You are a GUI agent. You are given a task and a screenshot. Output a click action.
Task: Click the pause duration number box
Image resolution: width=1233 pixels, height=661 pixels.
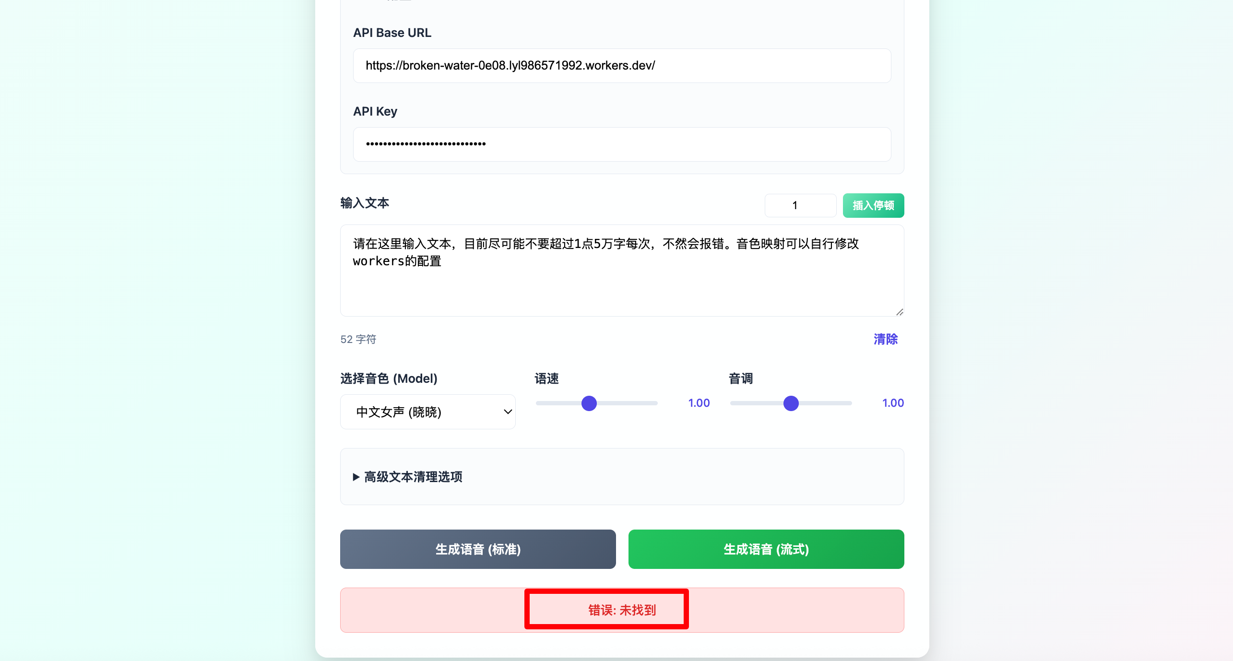tap(800, 205)
